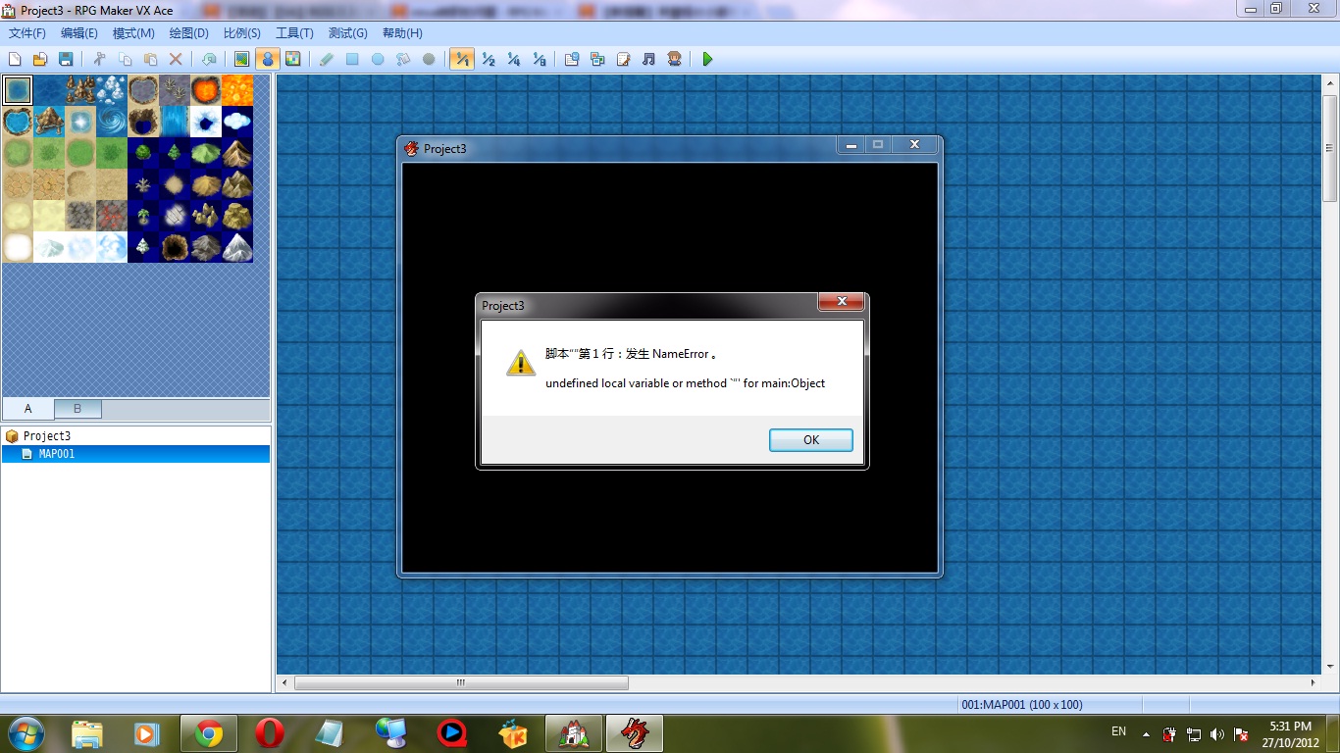Pick the snowy mountain peak tile

tap(237, 247)
